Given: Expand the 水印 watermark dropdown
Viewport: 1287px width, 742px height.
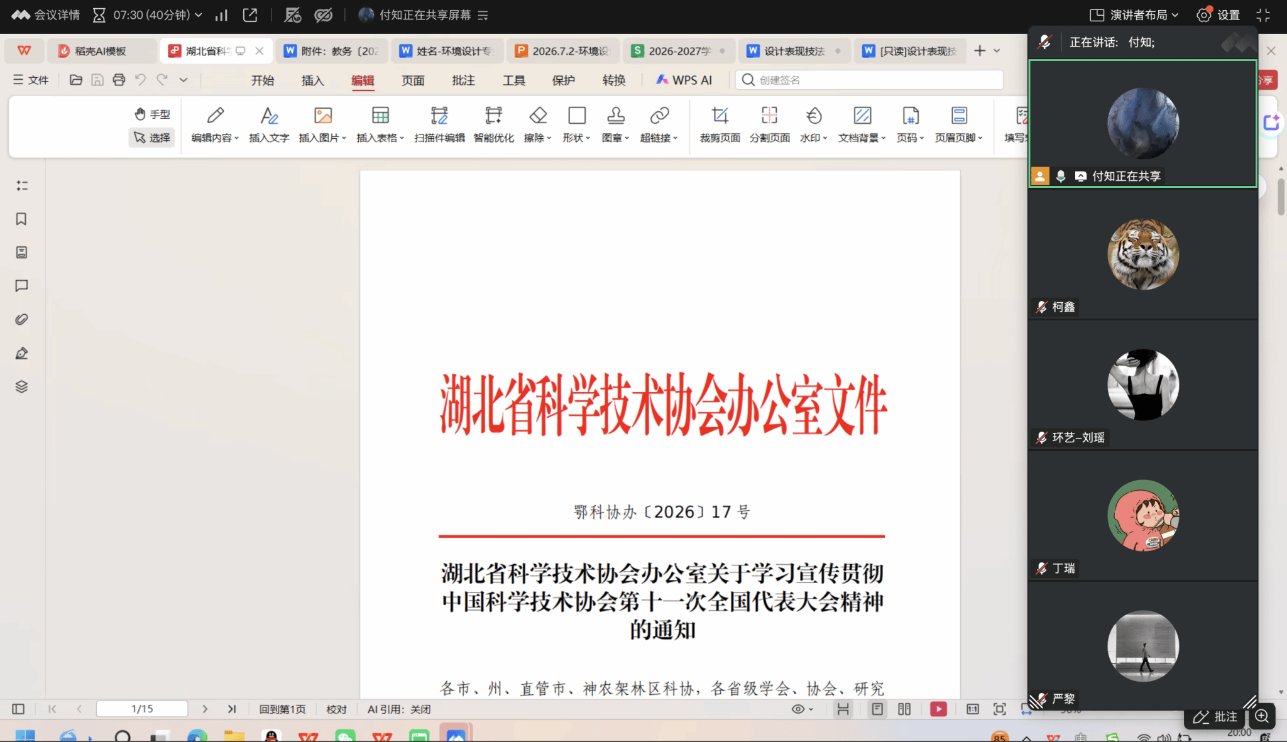Looking at the screenshot, I should pos(814,124).
